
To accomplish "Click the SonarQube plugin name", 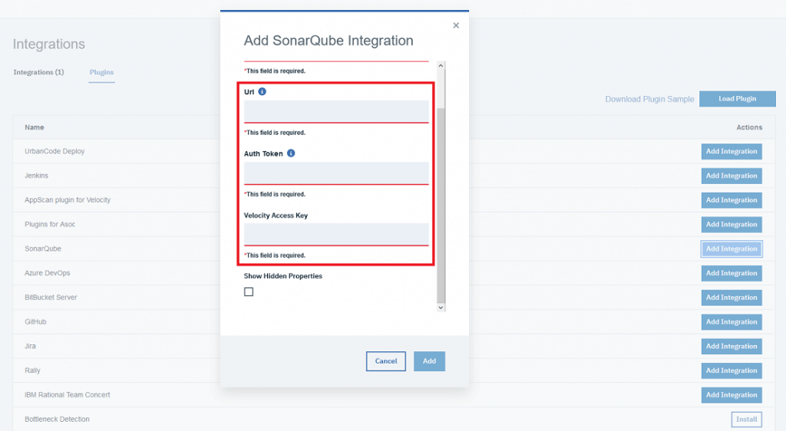I will [43, 248].
